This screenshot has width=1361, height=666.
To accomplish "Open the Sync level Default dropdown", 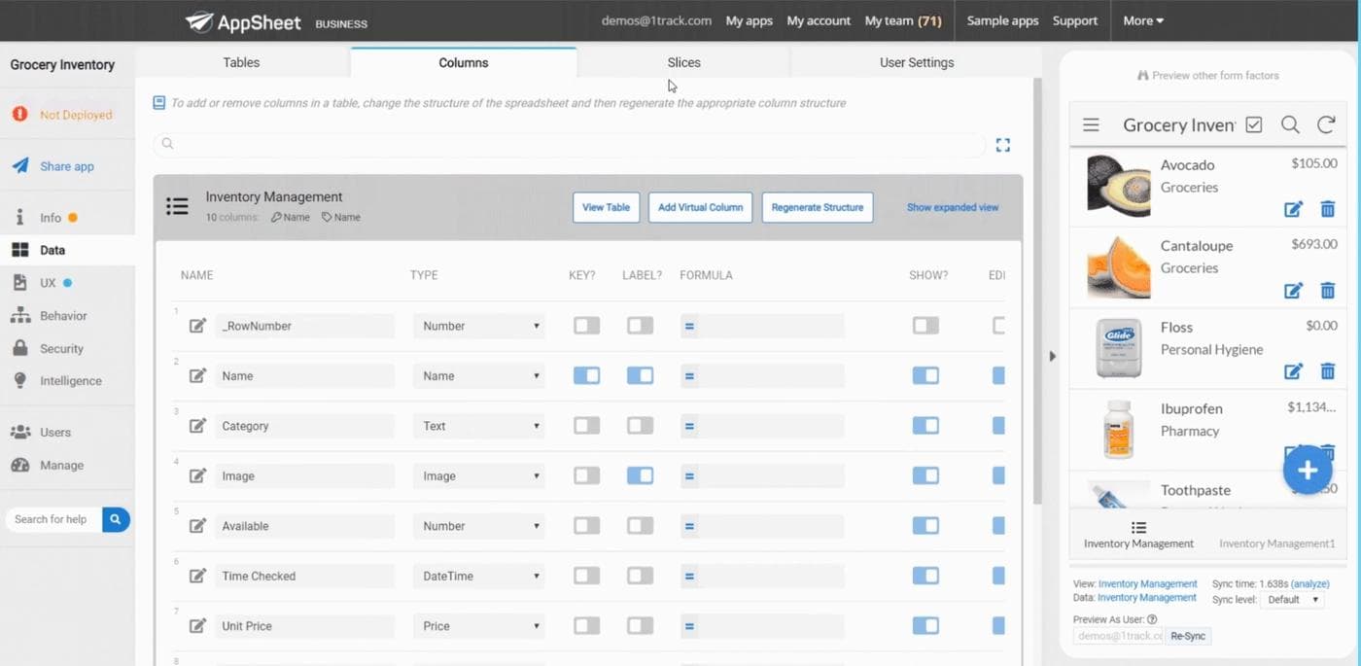I will [x=1290, y=600].
